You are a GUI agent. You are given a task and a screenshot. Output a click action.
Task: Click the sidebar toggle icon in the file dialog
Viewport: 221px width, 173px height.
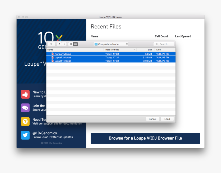pyautogui.click(x=51, y=44)
